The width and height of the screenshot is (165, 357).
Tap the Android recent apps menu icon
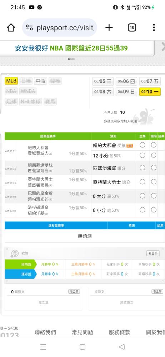(x=43, y=347)
